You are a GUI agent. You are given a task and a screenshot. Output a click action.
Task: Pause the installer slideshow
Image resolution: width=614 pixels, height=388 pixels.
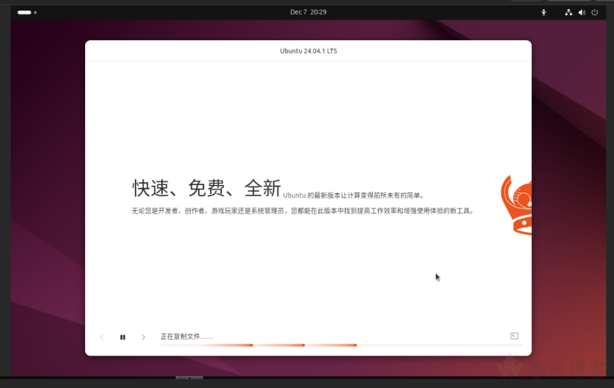pos(122,337)
